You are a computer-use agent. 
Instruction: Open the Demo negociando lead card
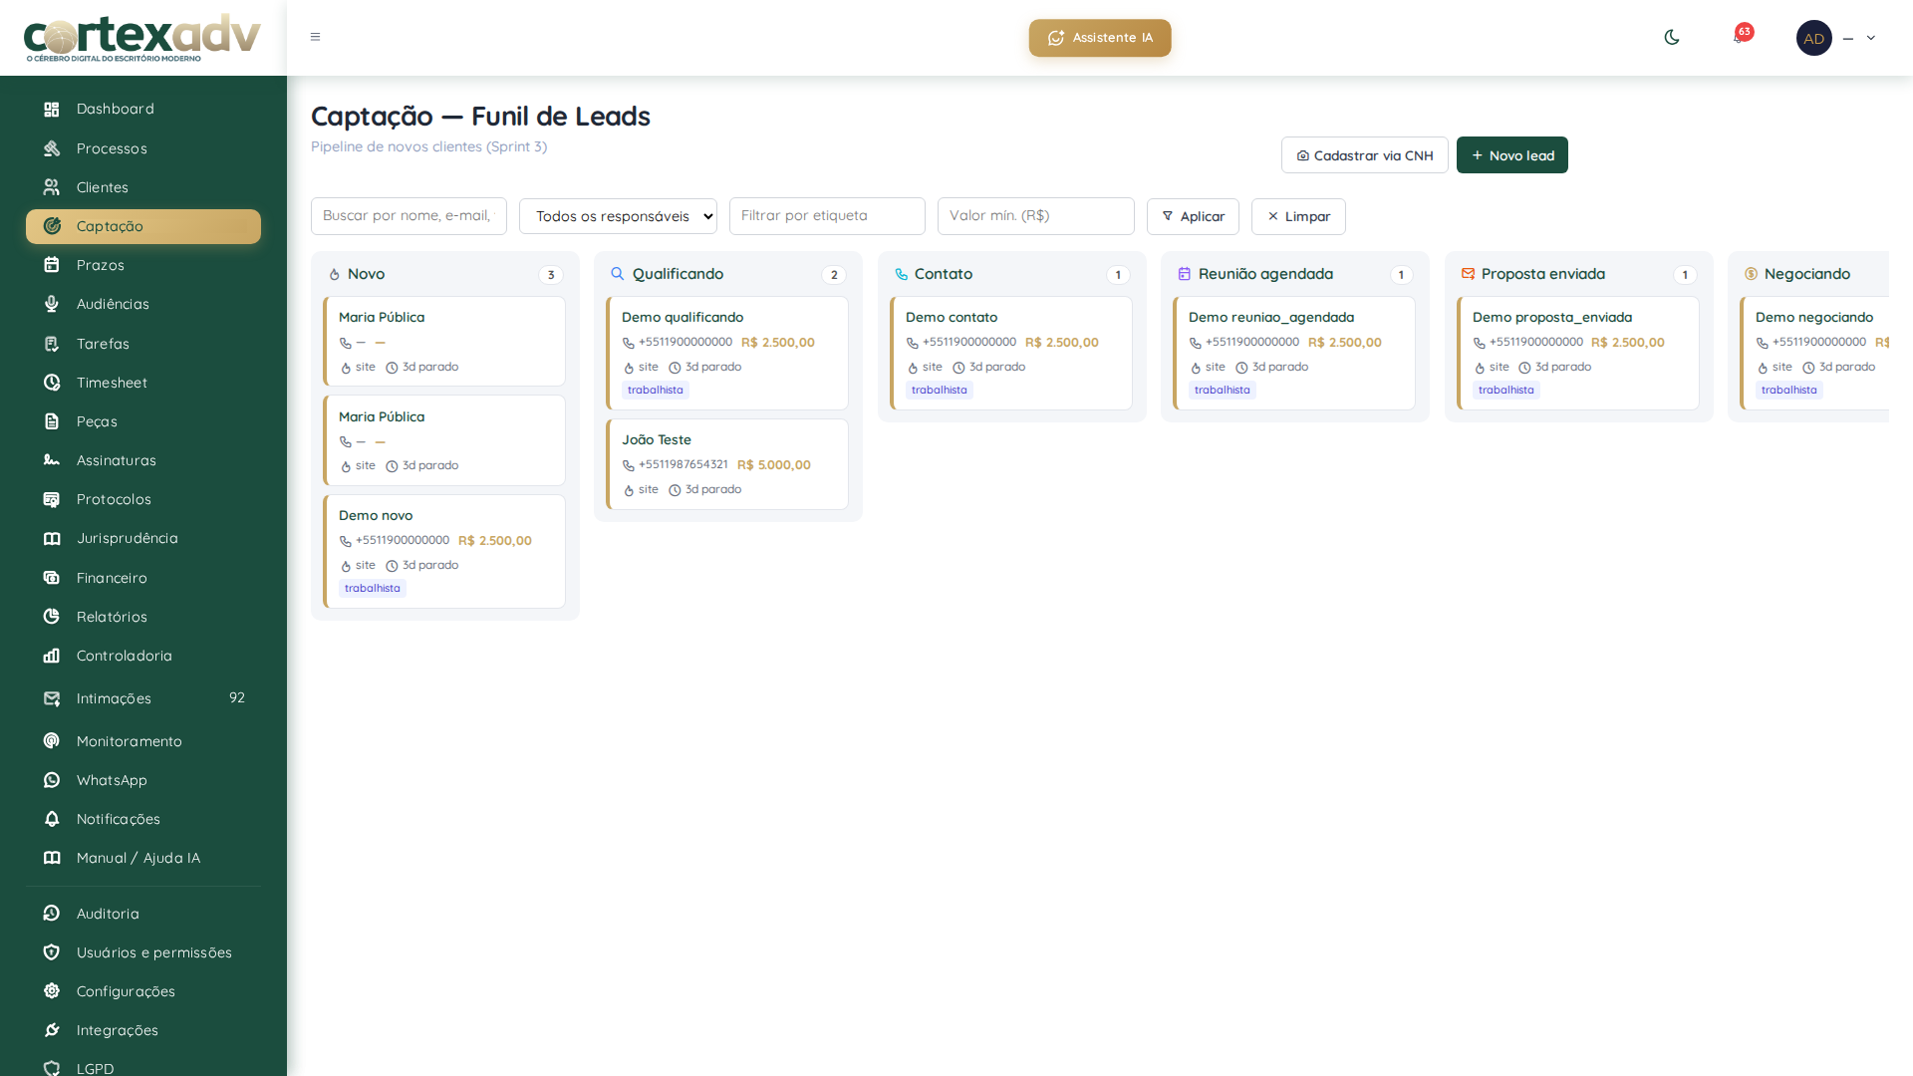click(x=1814, y=353)
